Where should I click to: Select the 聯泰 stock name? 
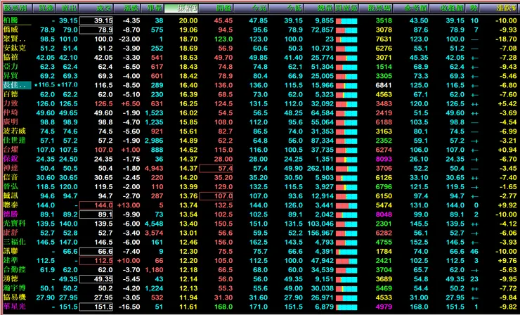(11, 205)
